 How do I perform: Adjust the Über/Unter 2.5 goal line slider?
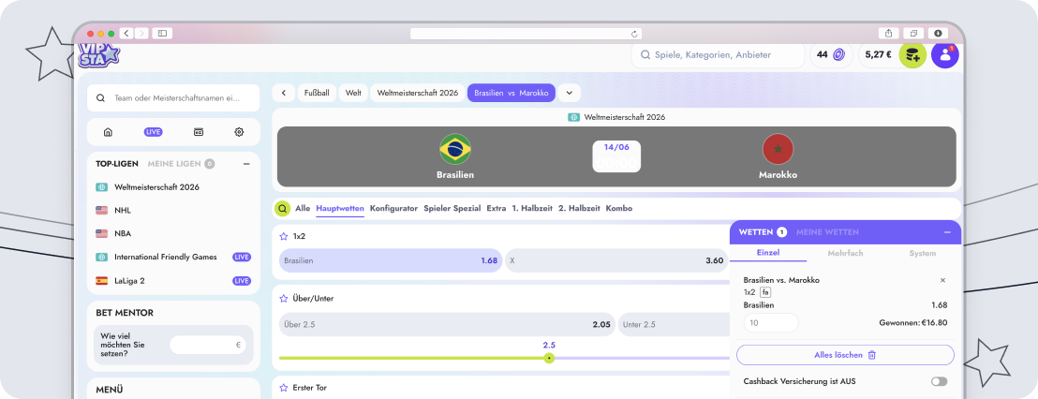[549, 358]
